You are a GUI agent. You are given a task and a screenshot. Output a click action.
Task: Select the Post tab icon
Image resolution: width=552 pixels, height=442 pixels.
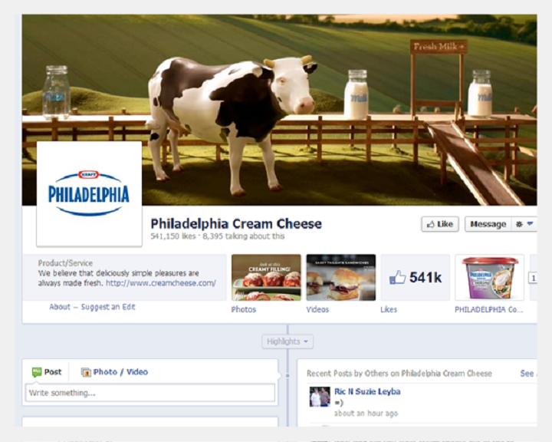pos(37,372)
